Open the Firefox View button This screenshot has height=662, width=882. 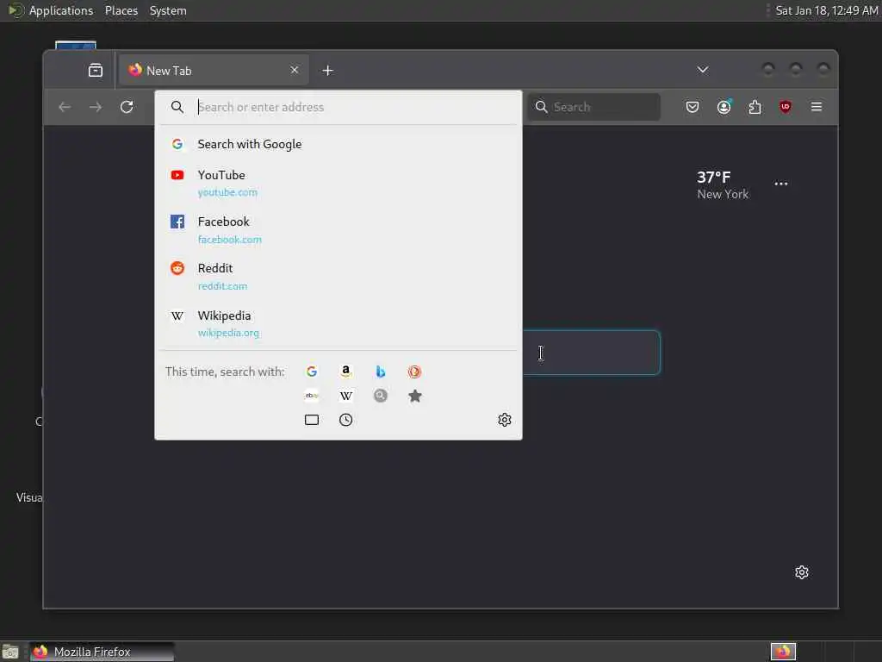pos(96,71)
